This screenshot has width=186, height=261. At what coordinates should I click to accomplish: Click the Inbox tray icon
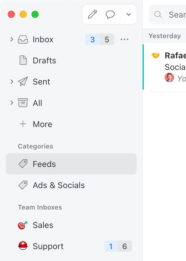click(23, 40)
